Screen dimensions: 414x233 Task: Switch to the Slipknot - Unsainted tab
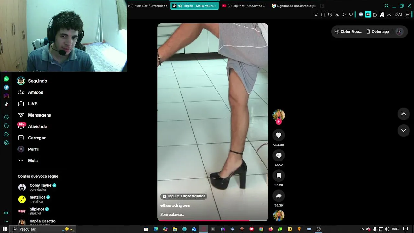[x=244, y=6]
